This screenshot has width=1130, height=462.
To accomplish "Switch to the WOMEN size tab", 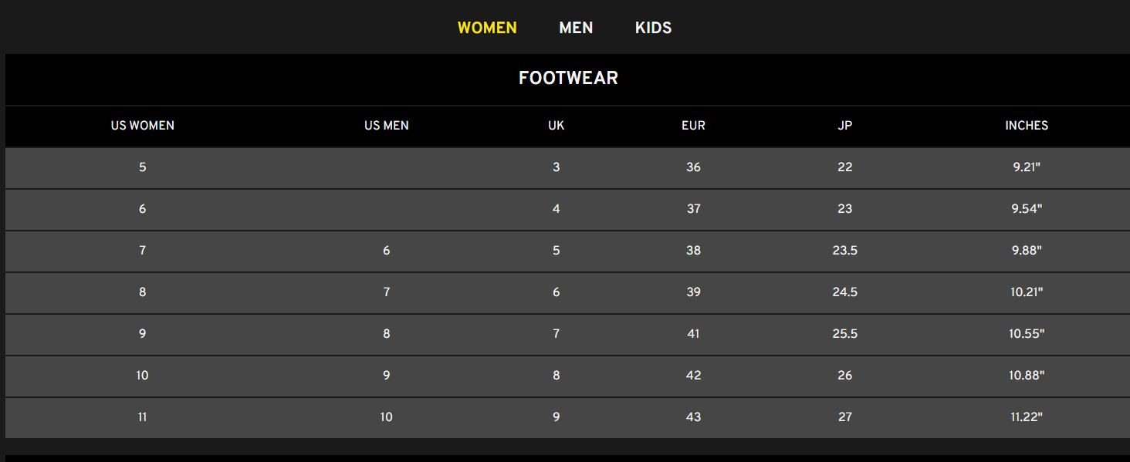I will pos(487,28).
